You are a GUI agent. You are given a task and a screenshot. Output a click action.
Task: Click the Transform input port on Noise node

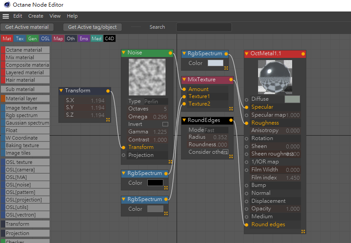coord(123,148)
